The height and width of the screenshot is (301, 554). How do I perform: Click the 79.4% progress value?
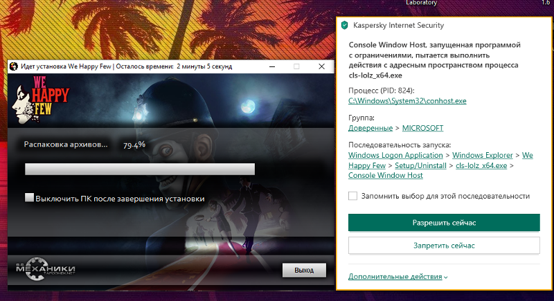[x=134, y=145]
